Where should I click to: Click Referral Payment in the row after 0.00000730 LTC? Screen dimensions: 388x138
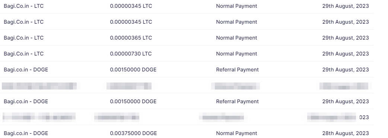point(237,70)
